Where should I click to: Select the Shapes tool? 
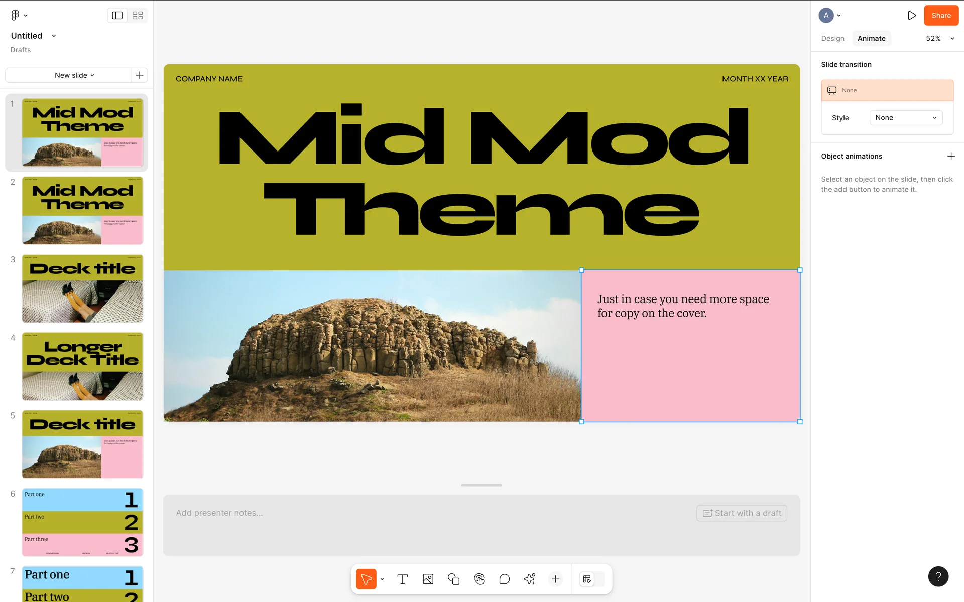pos(453,579)
